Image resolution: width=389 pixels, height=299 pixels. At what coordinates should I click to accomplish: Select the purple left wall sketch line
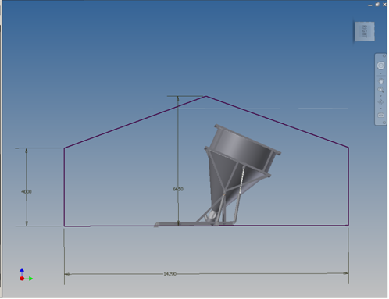point(64,187)
